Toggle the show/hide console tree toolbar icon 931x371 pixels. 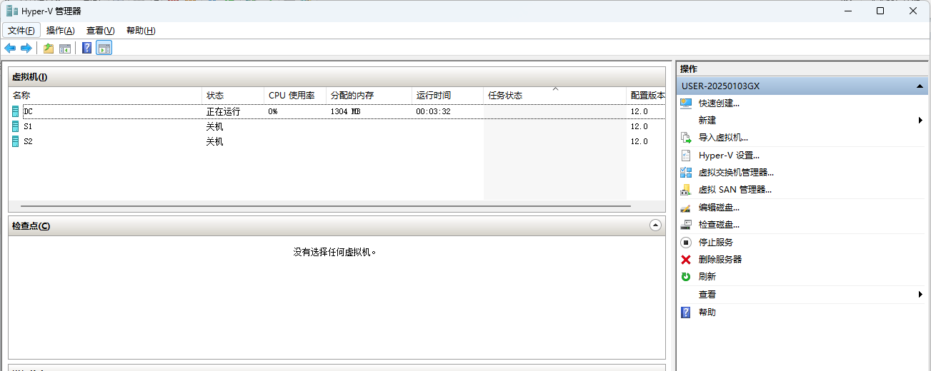coord(65,48)
